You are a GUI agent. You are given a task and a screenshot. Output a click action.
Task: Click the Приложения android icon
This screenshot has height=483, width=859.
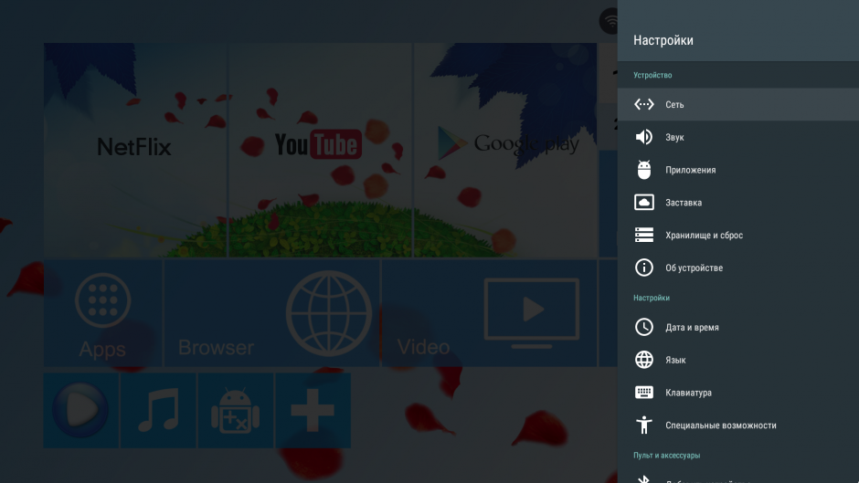coord(643,170)
